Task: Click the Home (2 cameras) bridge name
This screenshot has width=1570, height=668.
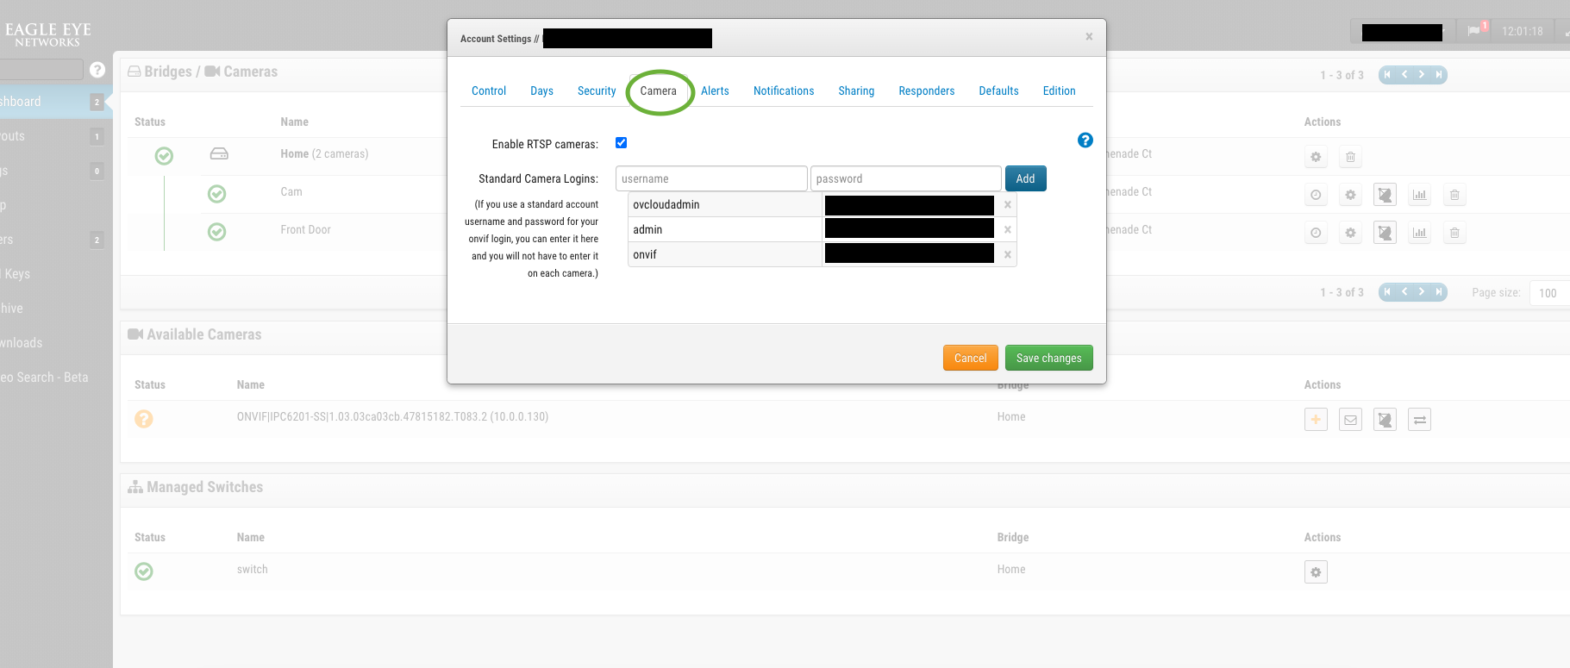Action: pyautogui.click(x=324, y=154)
